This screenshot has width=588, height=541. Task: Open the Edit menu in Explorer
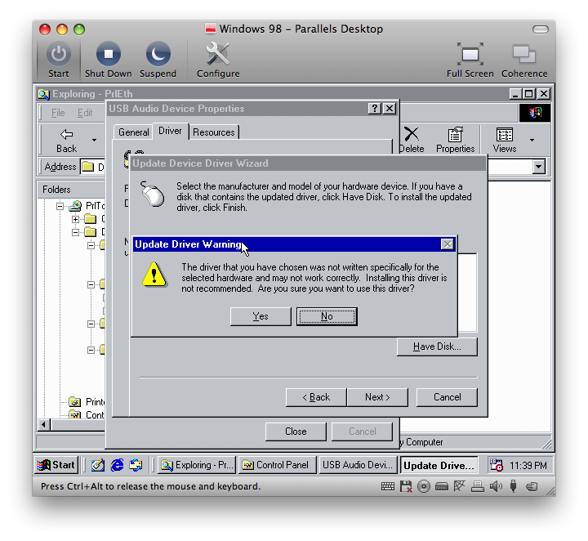tap(85, 113)
